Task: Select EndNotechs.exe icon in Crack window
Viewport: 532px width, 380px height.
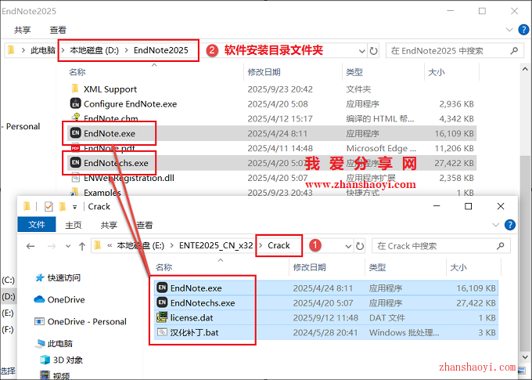Action: [162, 302]
